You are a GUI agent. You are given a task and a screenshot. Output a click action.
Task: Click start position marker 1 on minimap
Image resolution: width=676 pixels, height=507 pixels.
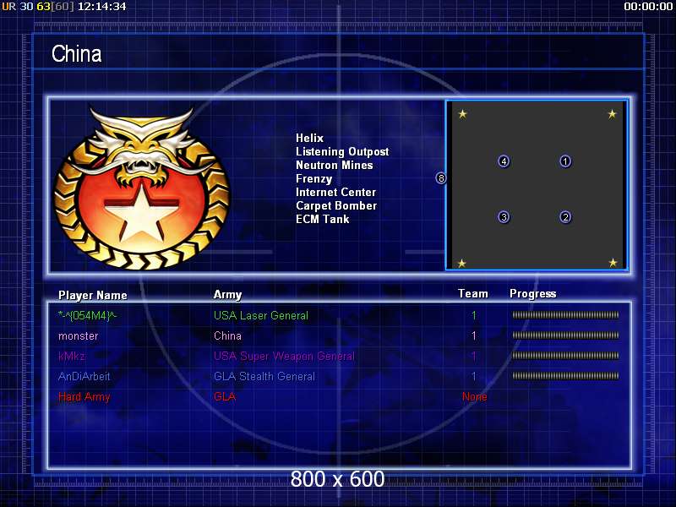pyautogui.click(x=565, y=161)
